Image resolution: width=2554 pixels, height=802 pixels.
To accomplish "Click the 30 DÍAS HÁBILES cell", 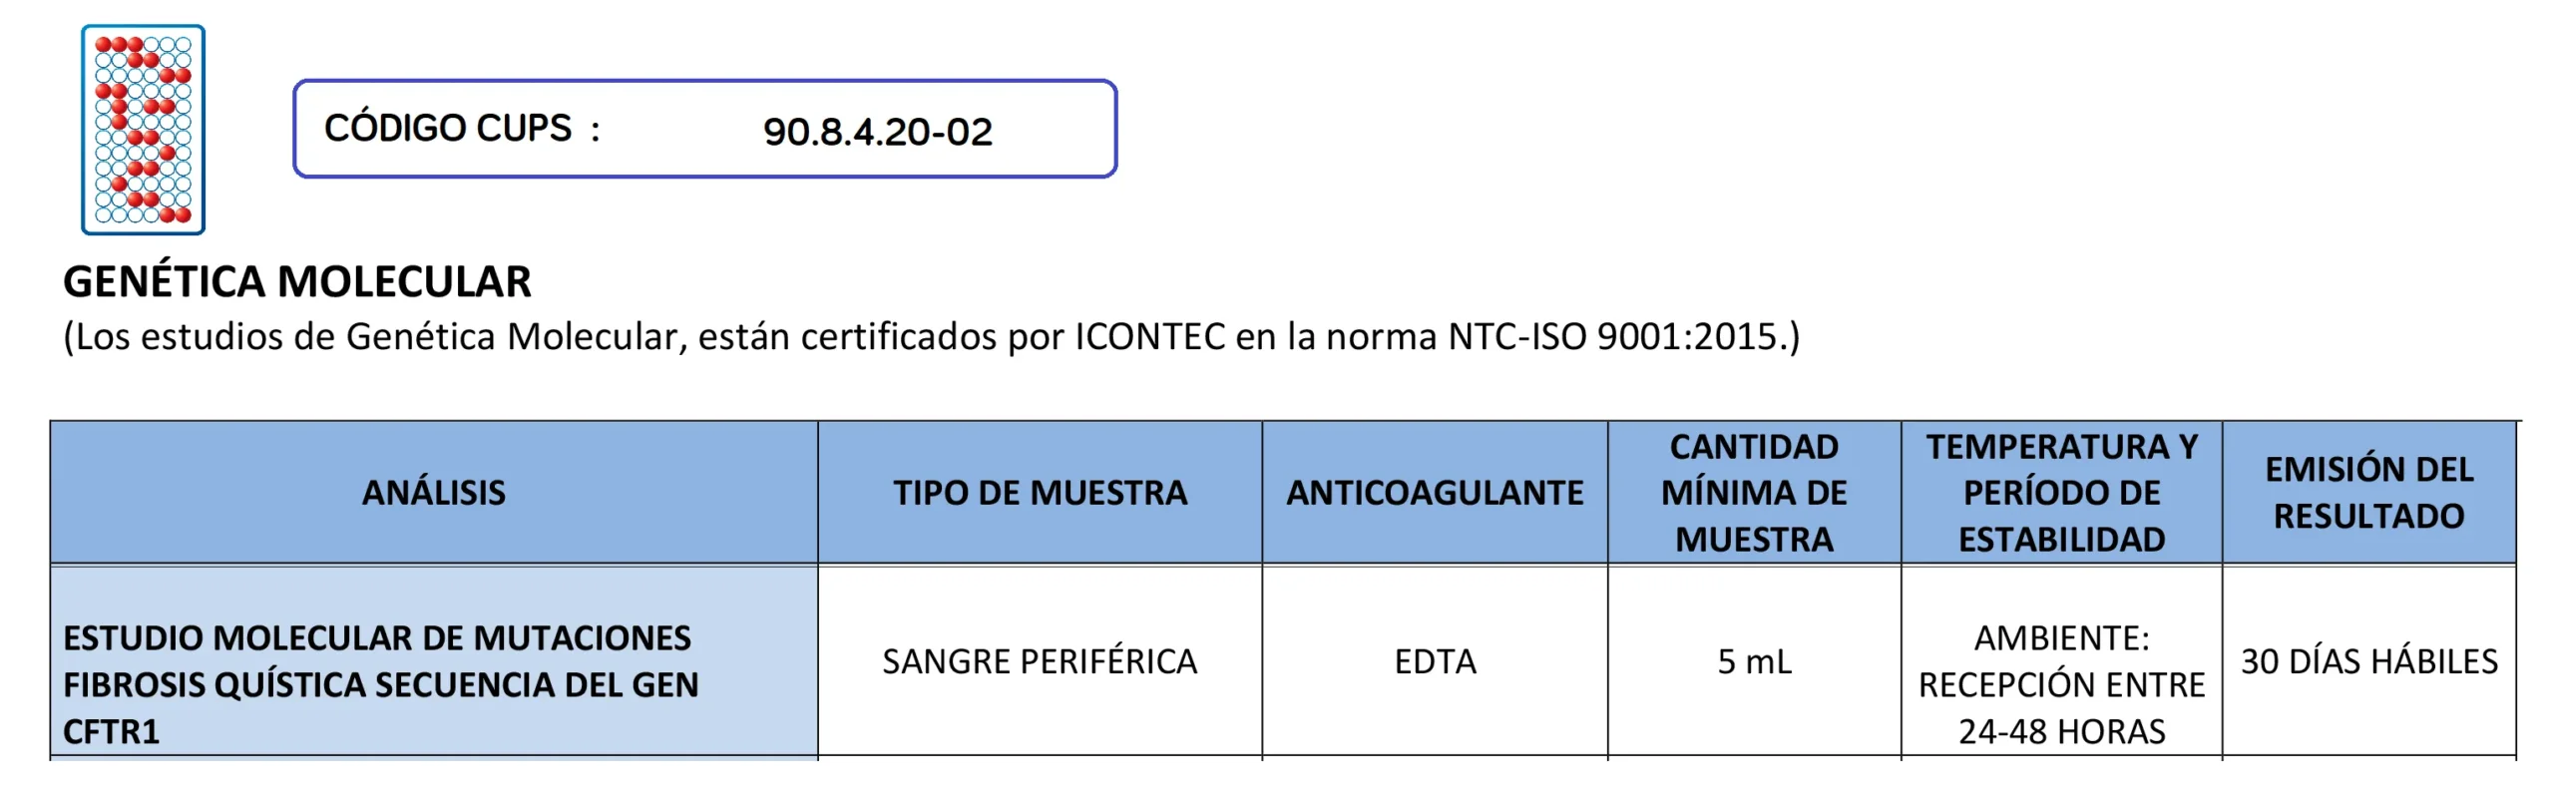I will (x=2367, y=661).
